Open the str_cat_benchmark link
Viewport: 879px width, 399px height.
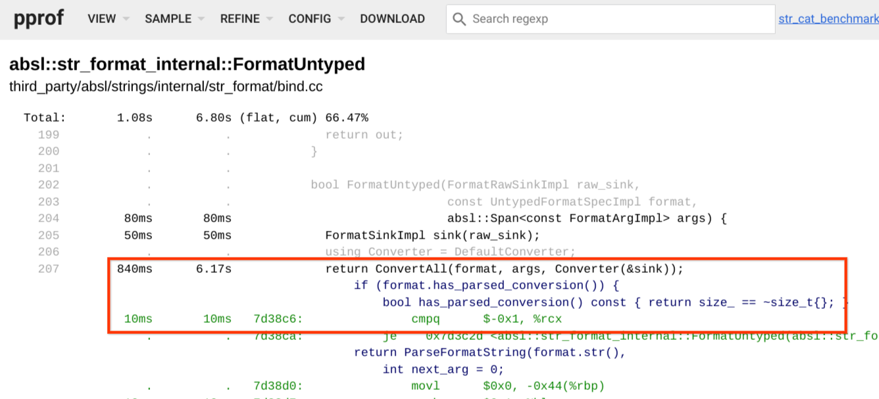click(828, 19)
